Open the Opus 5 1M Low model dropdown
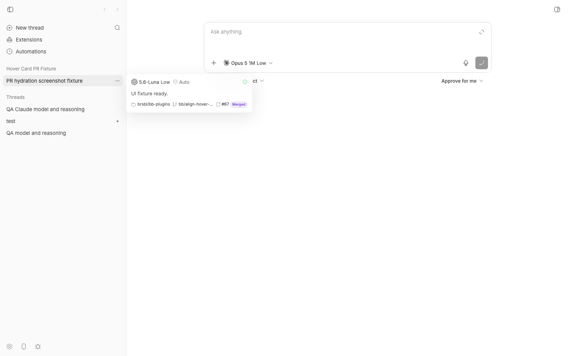The width and height of the screenshot is (569, 356). (248, 63)
